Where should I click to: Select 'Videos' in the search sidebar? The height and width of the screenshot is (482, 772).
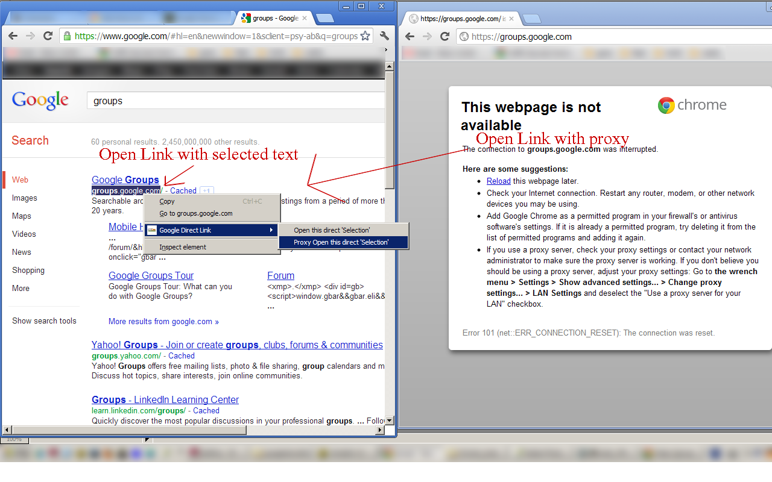tap(24, 234)
